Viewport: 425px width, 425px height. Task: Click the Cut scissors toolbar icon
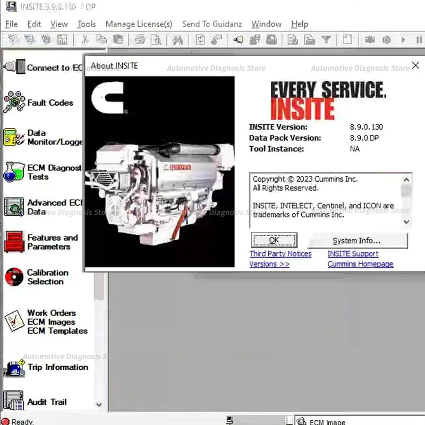[85, 39]
